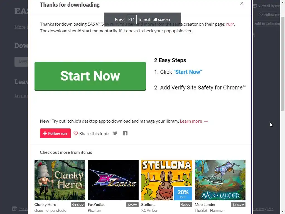Open the Ex-Zodiac game thumbnail
285x214 pixels.
click(113, 180)
